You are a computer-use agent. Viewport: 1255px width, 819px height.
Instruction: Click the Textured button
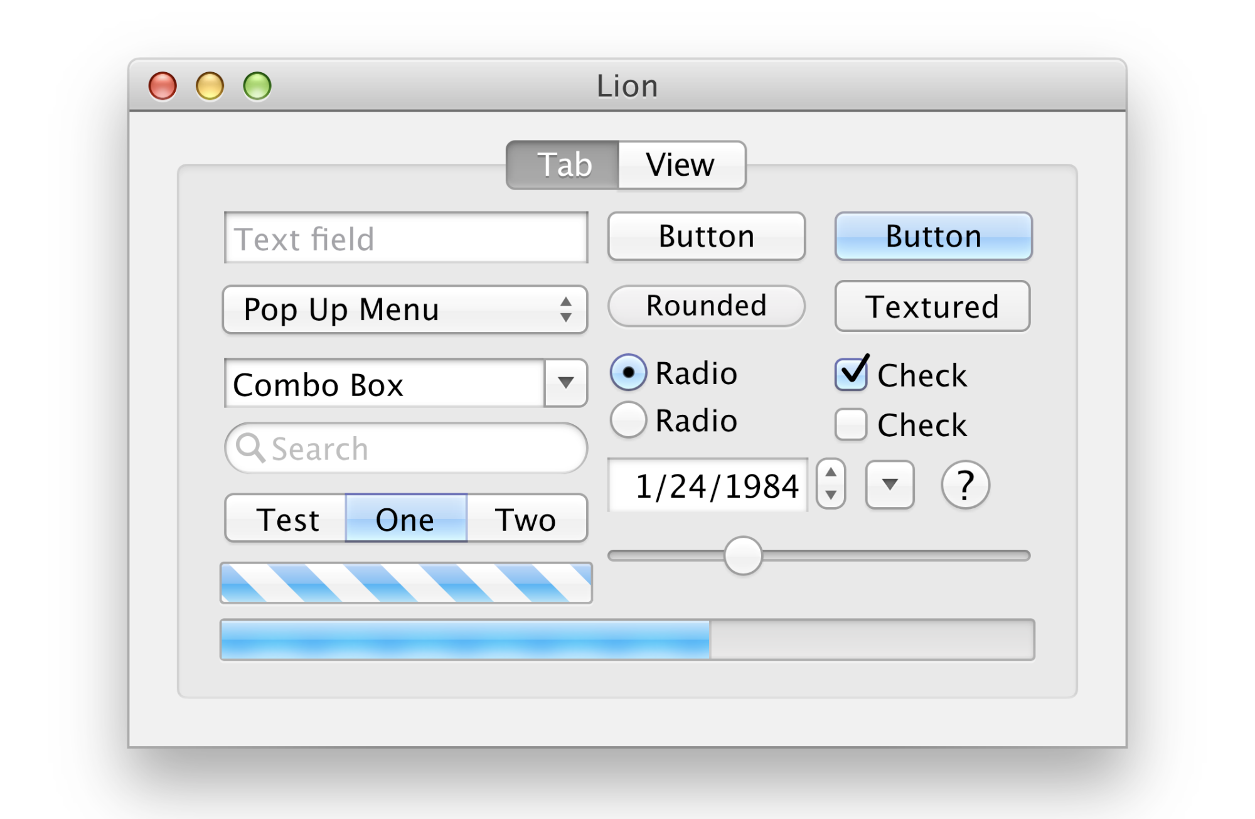pos(932,306)
